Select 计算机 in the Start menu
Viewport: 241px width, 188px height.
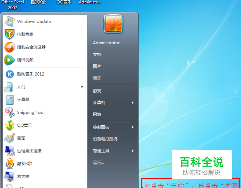[99, 103]
